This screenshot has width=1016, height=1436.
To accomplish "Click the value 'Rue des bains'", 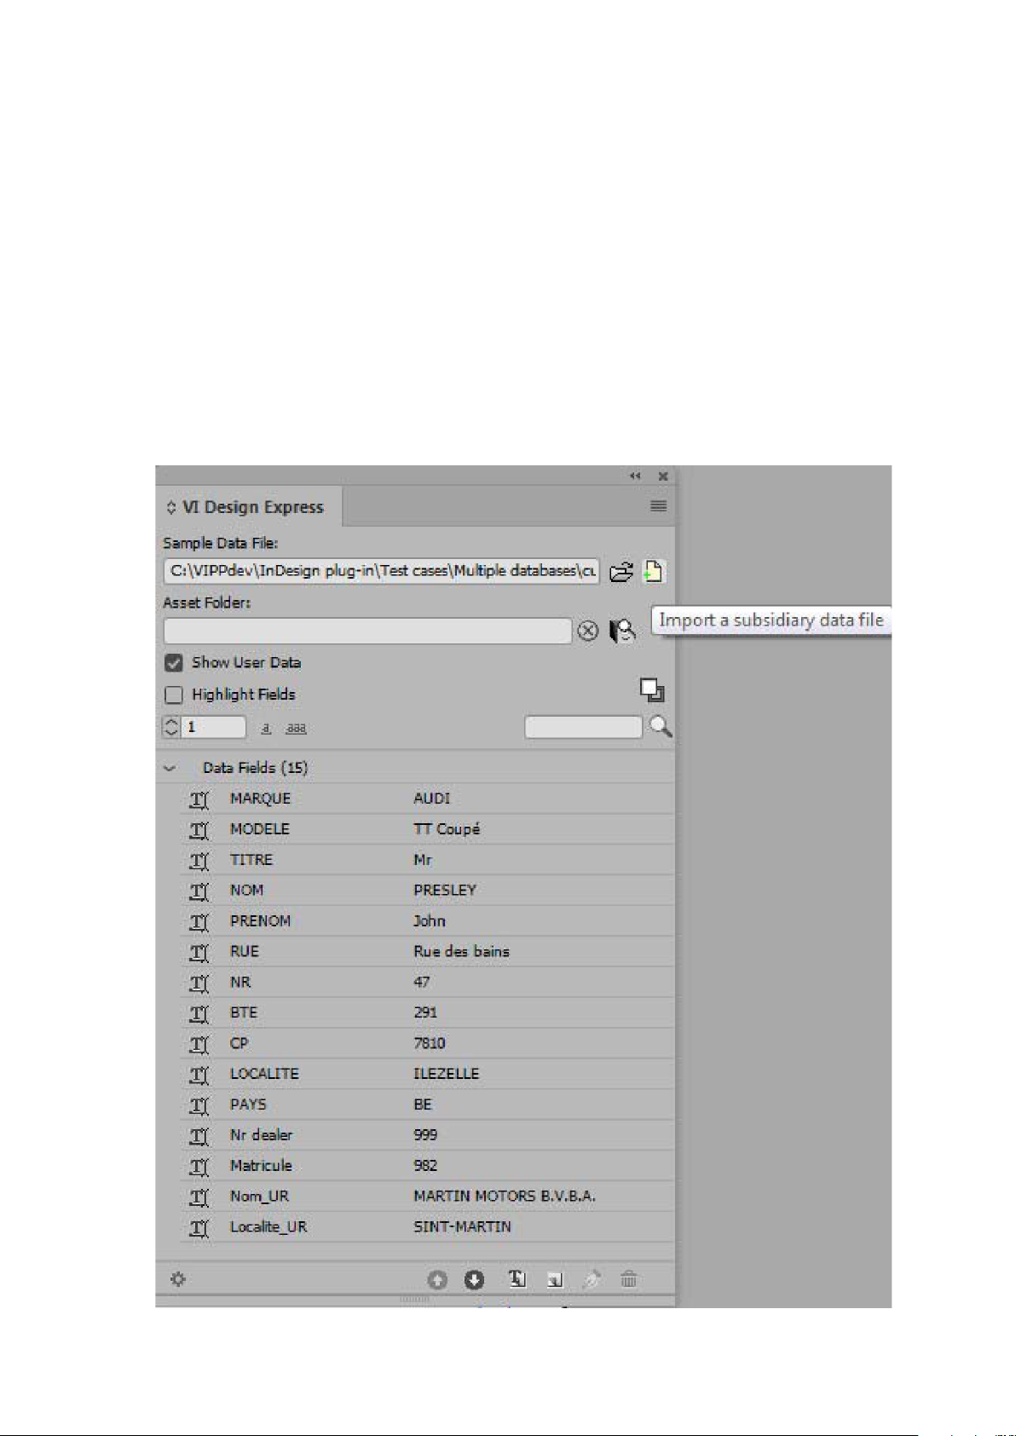I will pyautogui.click(x=461, y=952).
